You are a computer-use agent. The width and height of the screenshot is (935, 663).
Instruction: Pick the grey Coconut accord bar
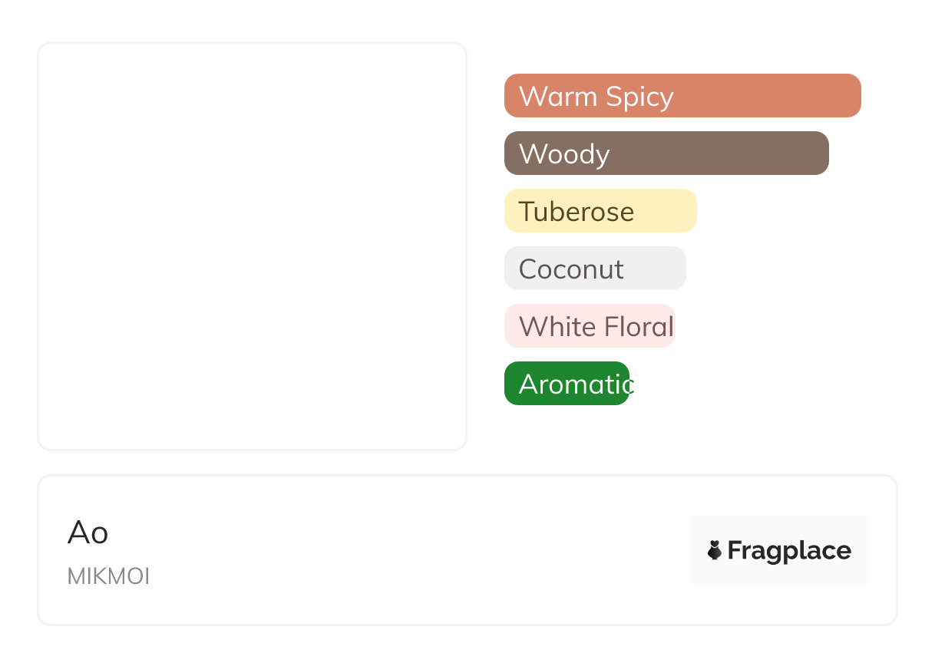595,269
